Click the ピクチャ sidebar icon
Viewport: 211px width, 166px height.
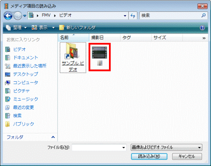[8, 91]
